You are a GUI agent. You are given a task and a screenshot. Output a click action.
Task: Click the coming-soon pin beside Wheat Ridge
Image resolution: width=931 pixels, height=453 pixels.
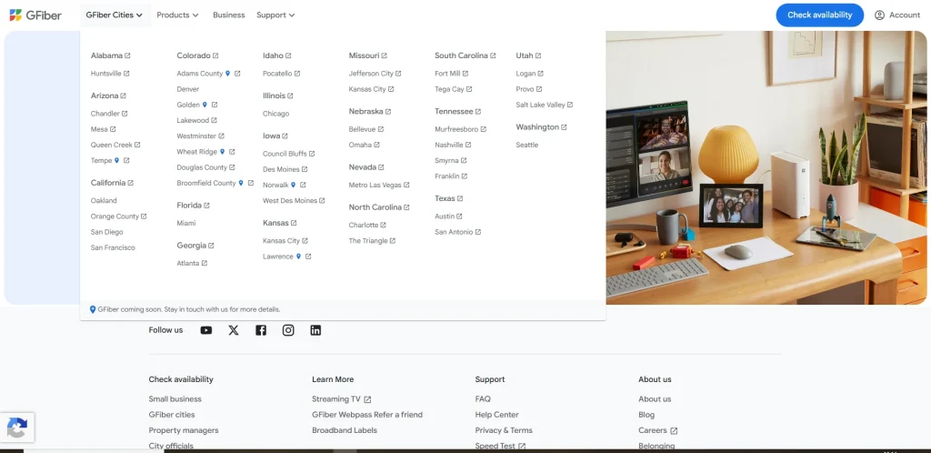tap(222, 151)
